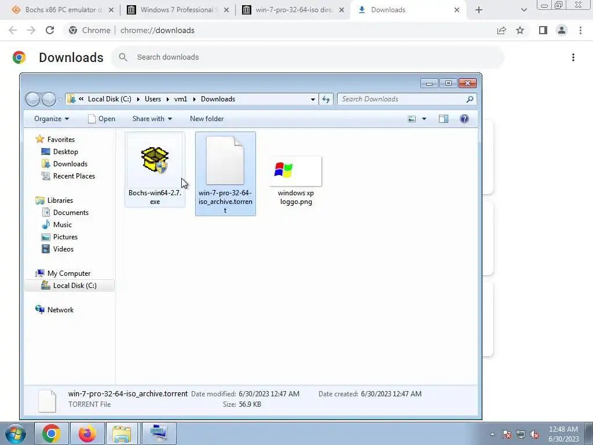Viewport: 593px width, 445px height.
Task: Click the taskbar clock 12:48 AM
Action: coord(563,429)
